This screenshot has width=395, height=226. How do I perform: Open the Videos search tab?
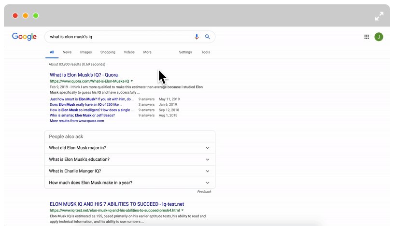(129, 52)
